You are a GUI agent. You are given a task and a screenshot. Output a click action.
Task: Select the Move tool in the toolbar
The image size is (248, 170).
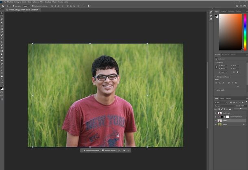coord(2,13)
